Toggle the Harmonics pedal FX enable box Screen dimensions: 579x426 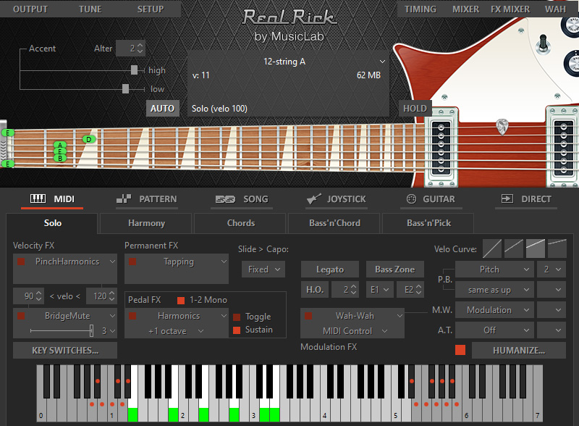[x=132, y=316]
